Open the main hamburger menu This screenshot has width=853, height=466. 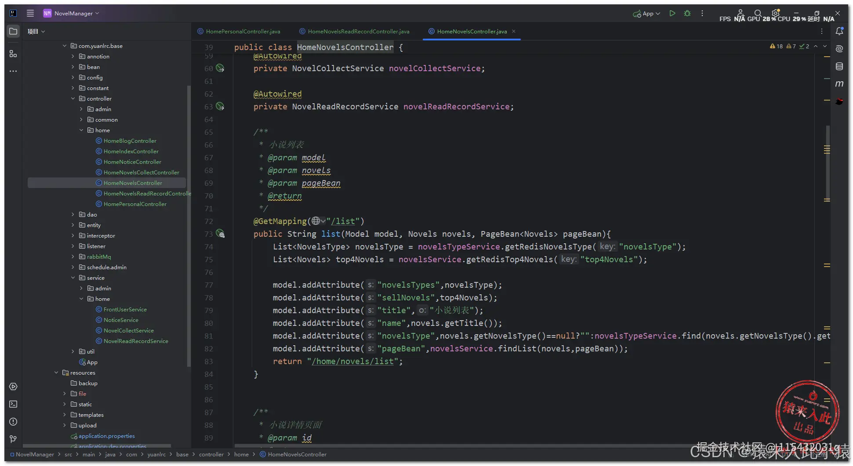click(x=30, y=13)
